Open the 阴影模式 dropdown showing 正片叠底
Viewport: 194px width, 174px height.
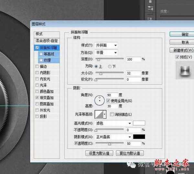113,137
